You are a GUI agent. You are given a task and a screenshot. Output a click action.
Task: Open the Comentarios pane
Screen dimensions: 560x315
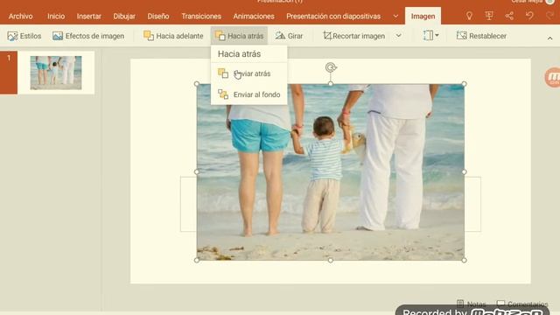[x=522, y=304]
